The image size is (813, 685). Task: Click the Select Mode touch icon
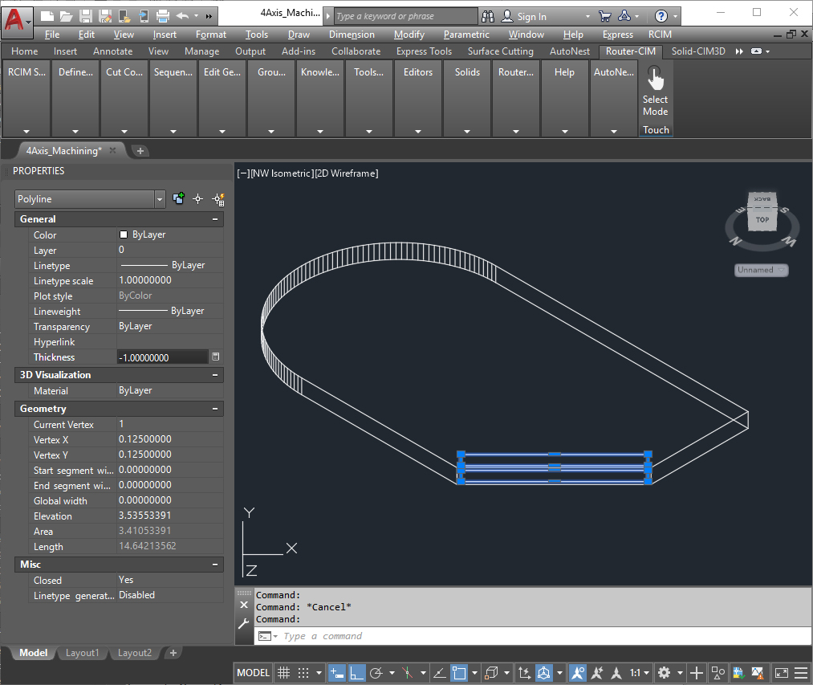[655, 80]
